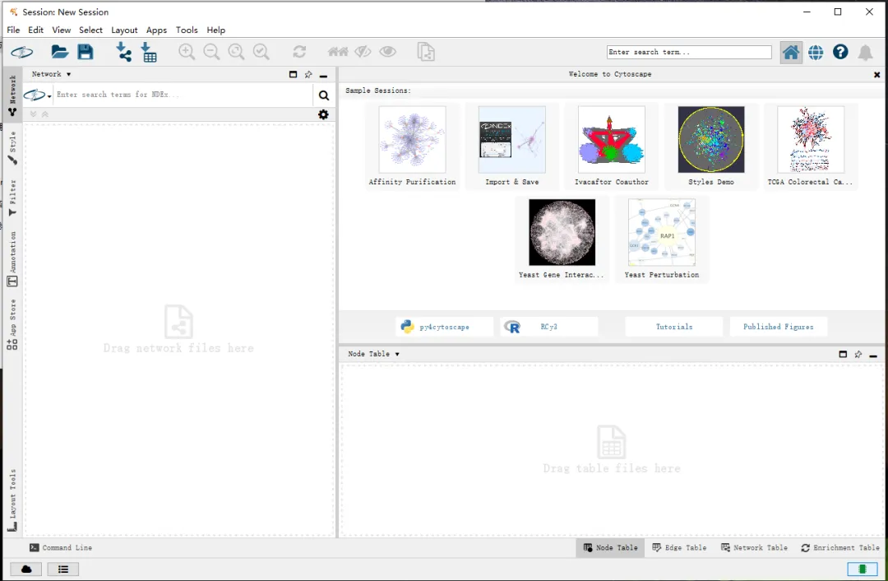Save the session floppy disk icon
This screenshot has width=888, height=581.
click(86, 52)
